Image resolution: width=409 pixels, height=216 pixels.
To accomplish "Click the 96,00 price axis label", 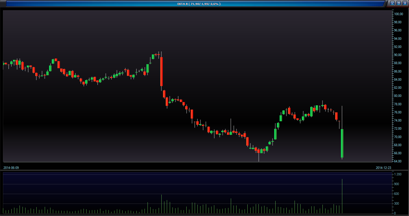I will (398, 30).
